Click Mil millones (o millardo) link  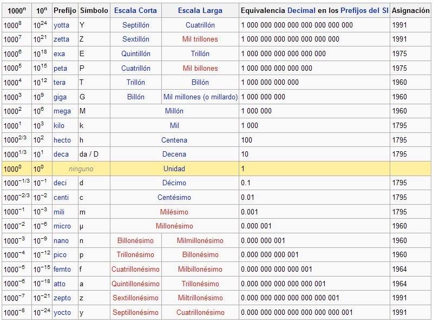[200, 97]
